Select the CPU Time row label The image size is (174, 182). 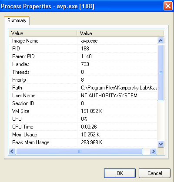pyautogui.click(x=23, y=127)
